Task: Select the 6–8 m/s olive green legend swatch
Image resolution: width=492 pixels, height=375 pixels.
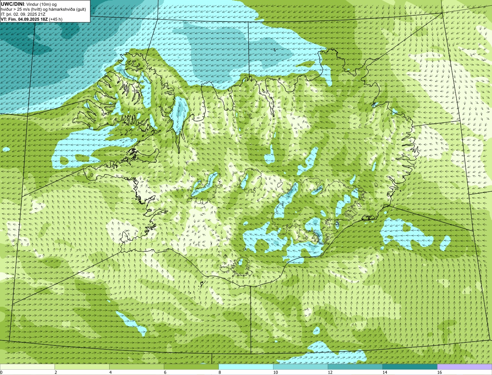Action: click(x=191, y=367)
